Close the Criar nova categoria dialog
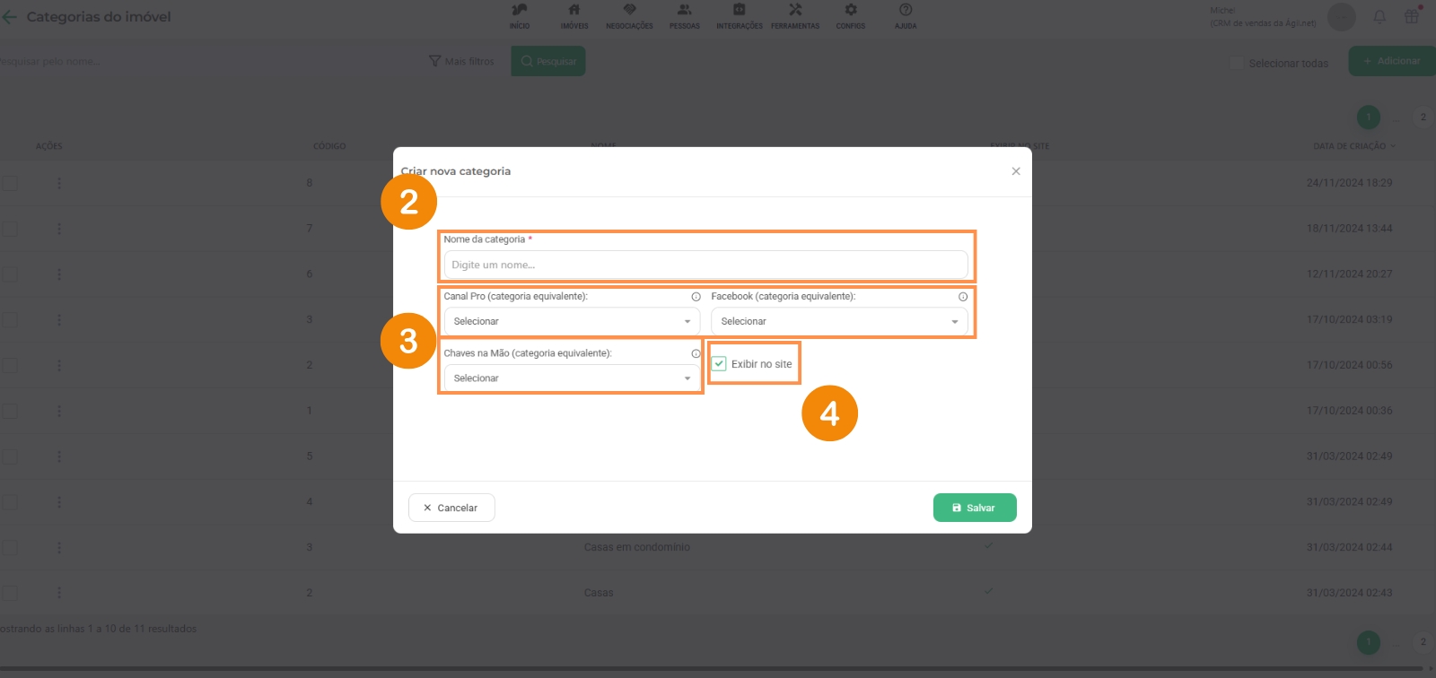1436x678 pixels. click(1016, 171)
